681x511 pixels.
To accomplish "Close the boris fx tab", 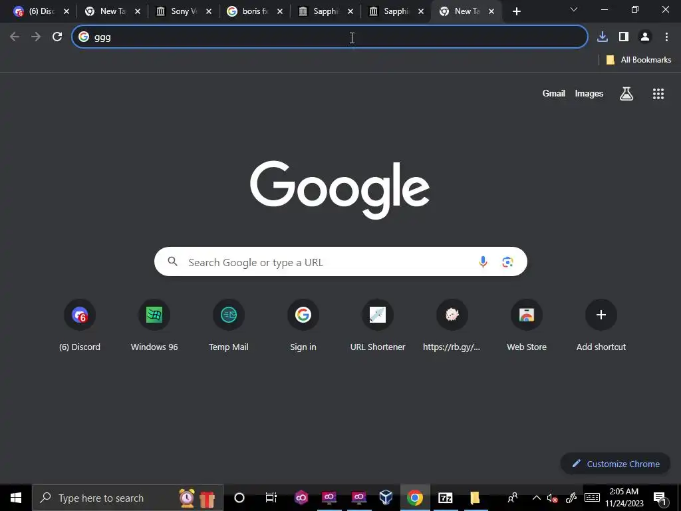I will pos(280,12).
